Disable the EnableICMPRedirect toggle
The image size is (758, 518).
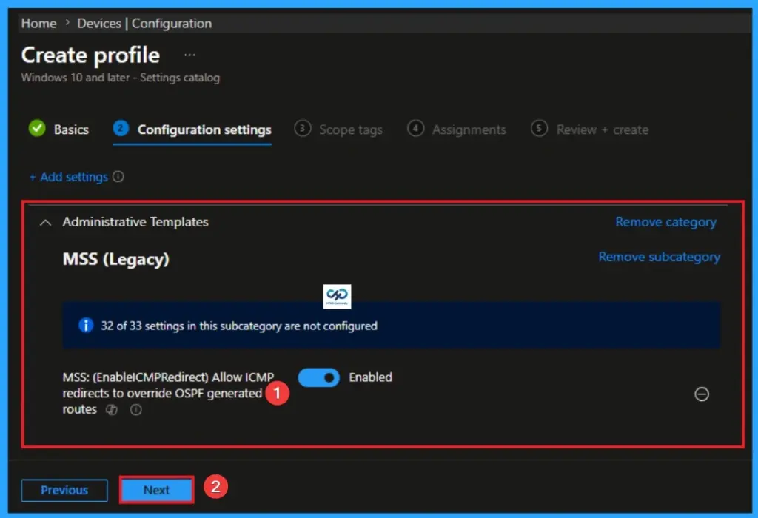[318, 377]
